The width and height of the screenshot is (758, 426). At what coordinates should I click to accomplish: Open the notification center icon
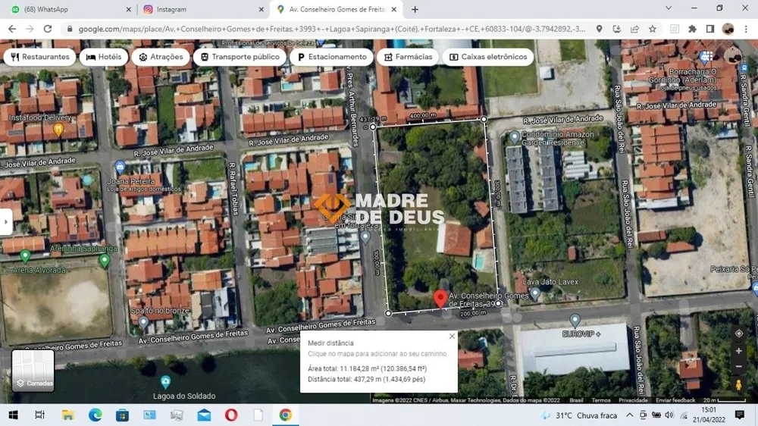[x=740, y=415]
